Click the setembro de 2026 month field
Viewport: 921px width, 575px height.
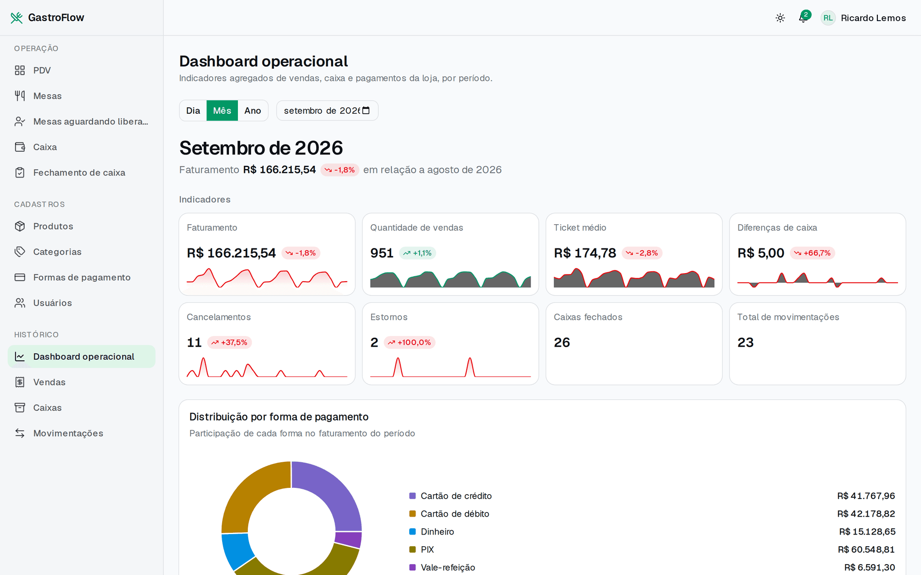327,111
